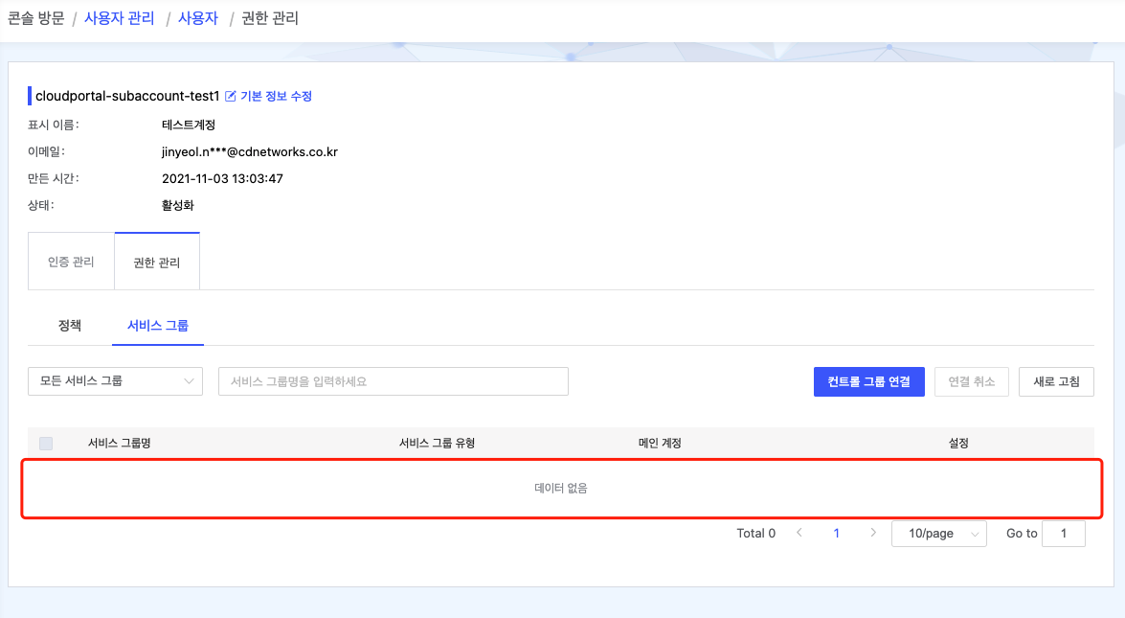
Task: Click the 기본 정보 수정 link
Action: point(276,96)
